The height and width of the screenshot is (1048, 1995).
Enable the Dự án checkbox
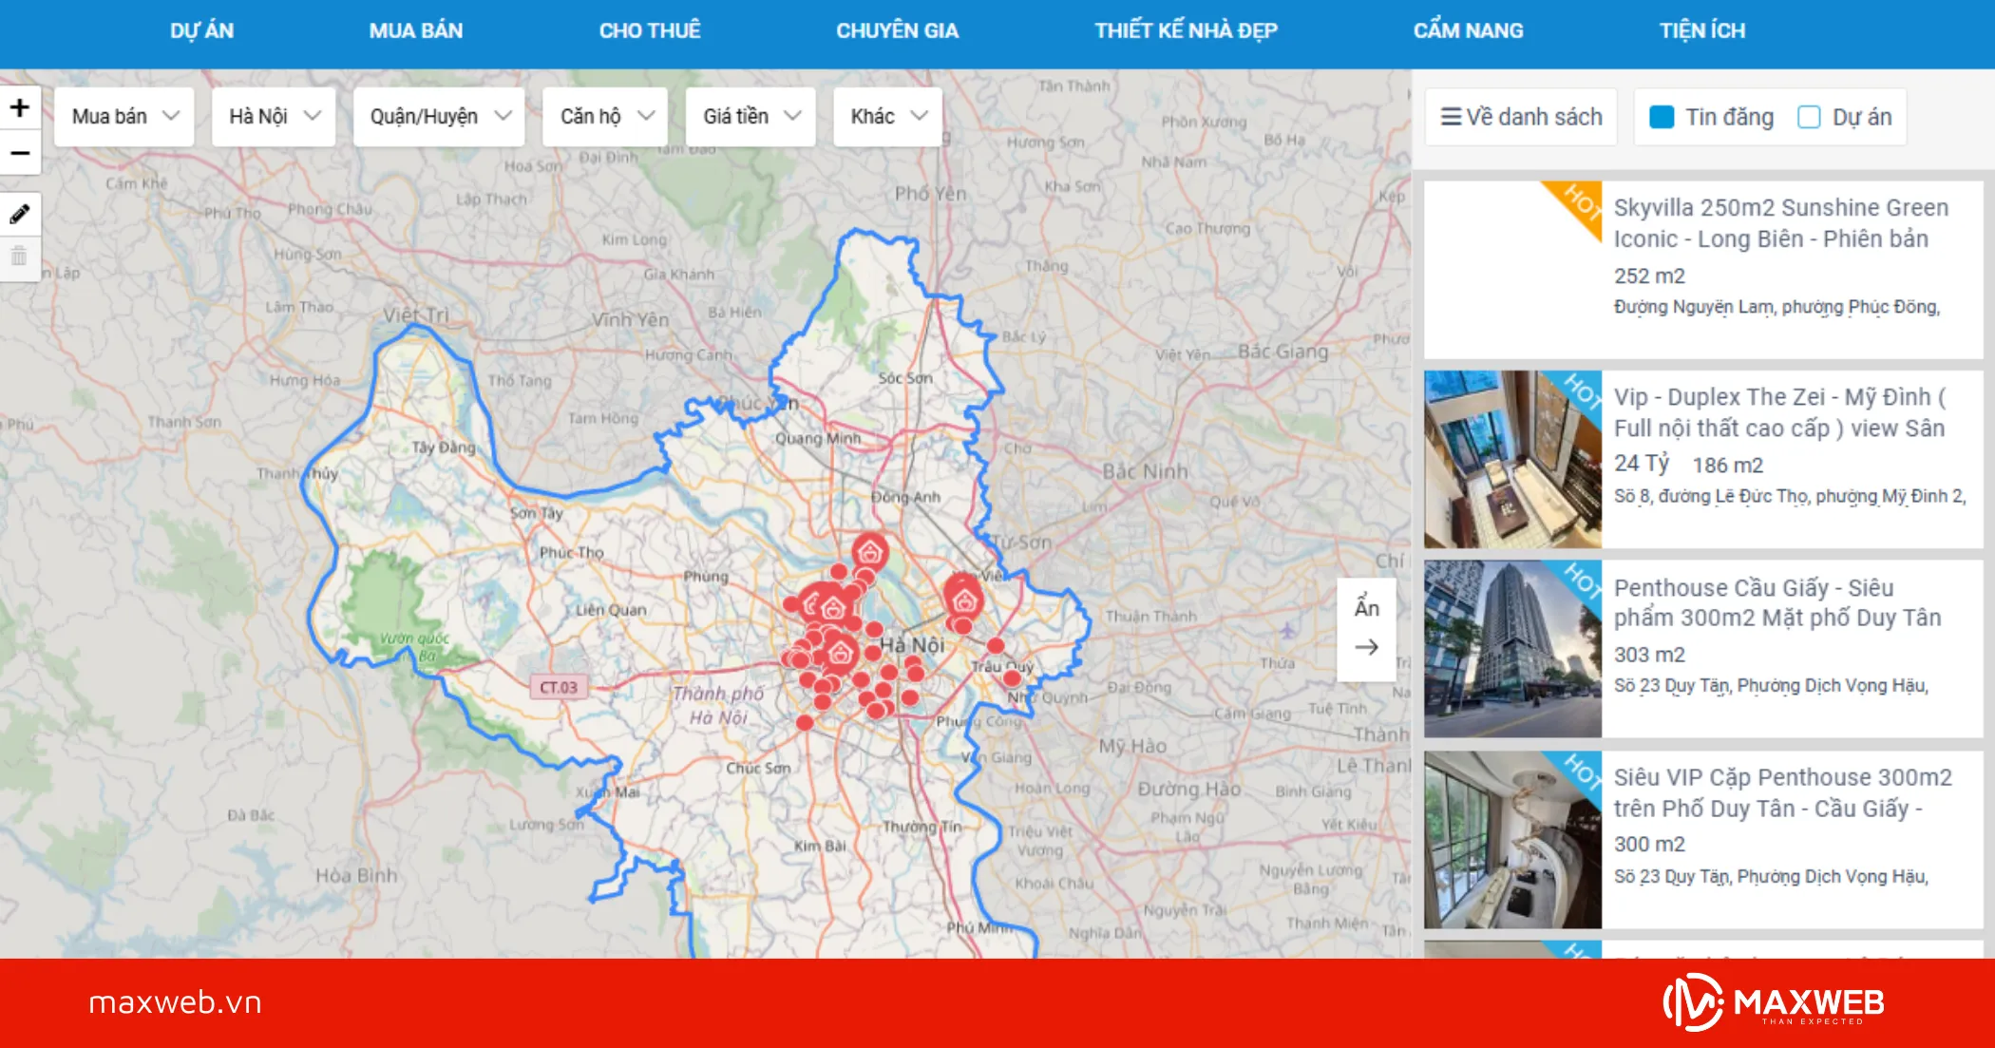click(1810, 116)
